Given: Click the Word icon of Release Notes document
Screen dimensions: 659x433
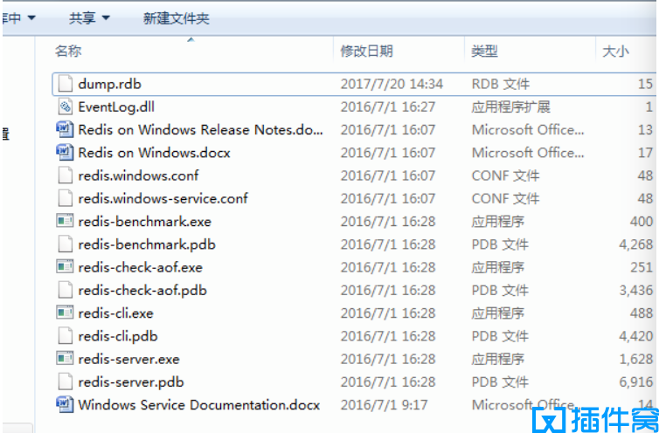Looking at the screenshot, I should click(x=65, y=129).
